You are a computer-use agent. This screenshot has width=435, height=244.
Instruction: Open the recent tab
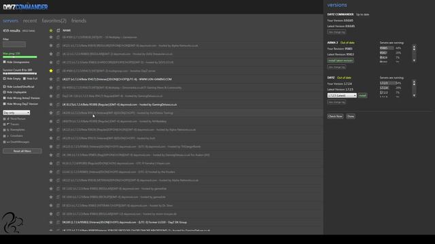pyautogui.click(x=30, y=21)
